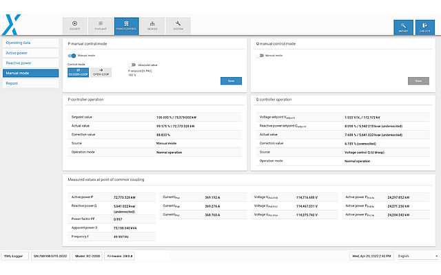Click the TMU Logger status box
441x275 pixels.
[x=15, y=256]
